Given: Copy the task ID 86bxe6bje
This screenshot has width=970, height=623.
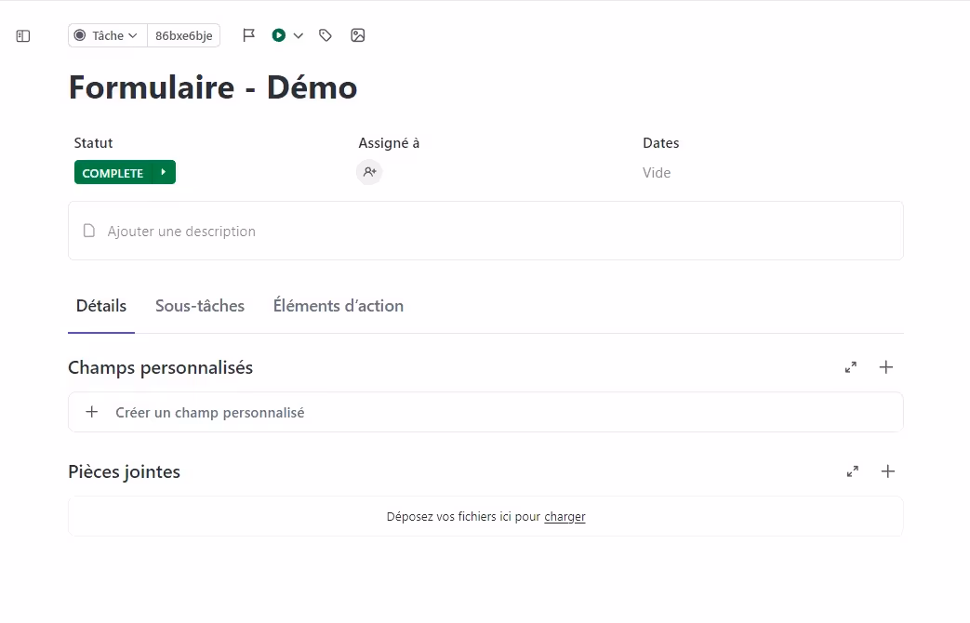Looking at the screenshot, I should 183,35.
